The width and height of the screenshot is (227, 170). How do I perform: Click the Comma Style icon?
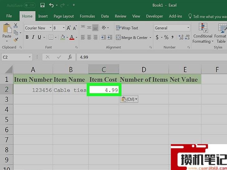coord(172,37)
